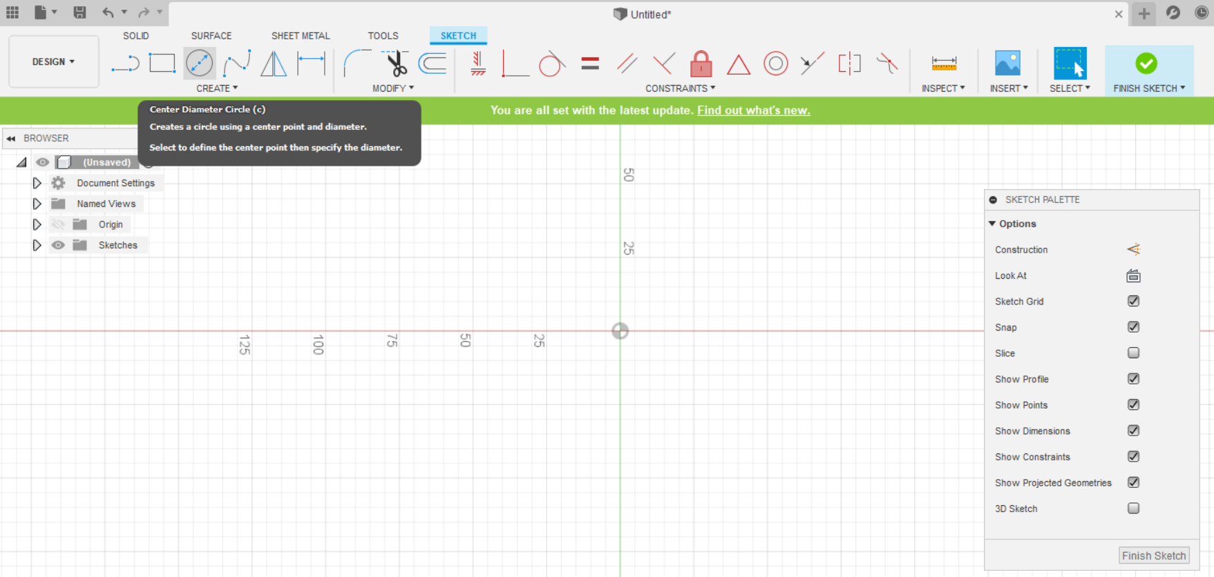Uncheck the Show Dimensions checkbox
1214x577 pixels.
(1134, 431)
